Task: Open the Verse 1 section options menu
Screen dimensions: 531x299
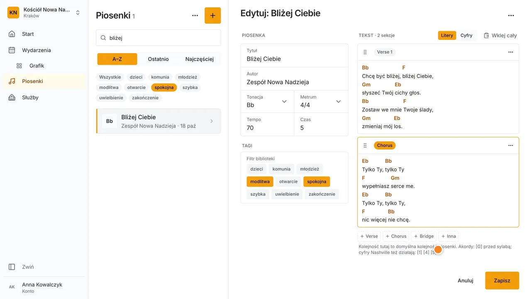Action: [511, 52]
